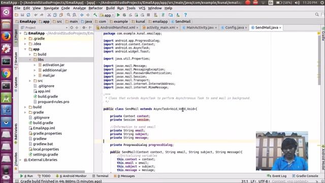This screenshot has width=325, height=183.
Task: Open the Gradle Console
Action: [x=305, y=176]
